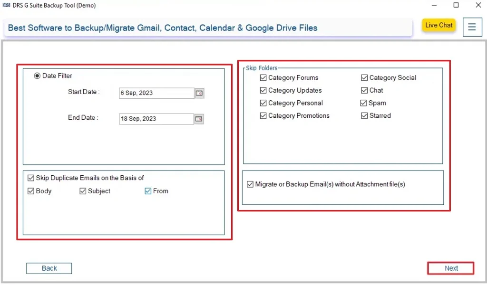Image resolution: width=487 pixels, height=285 pixels.
Task: Uncheck Category Social in Skip Folders
Action: point(364,77)
